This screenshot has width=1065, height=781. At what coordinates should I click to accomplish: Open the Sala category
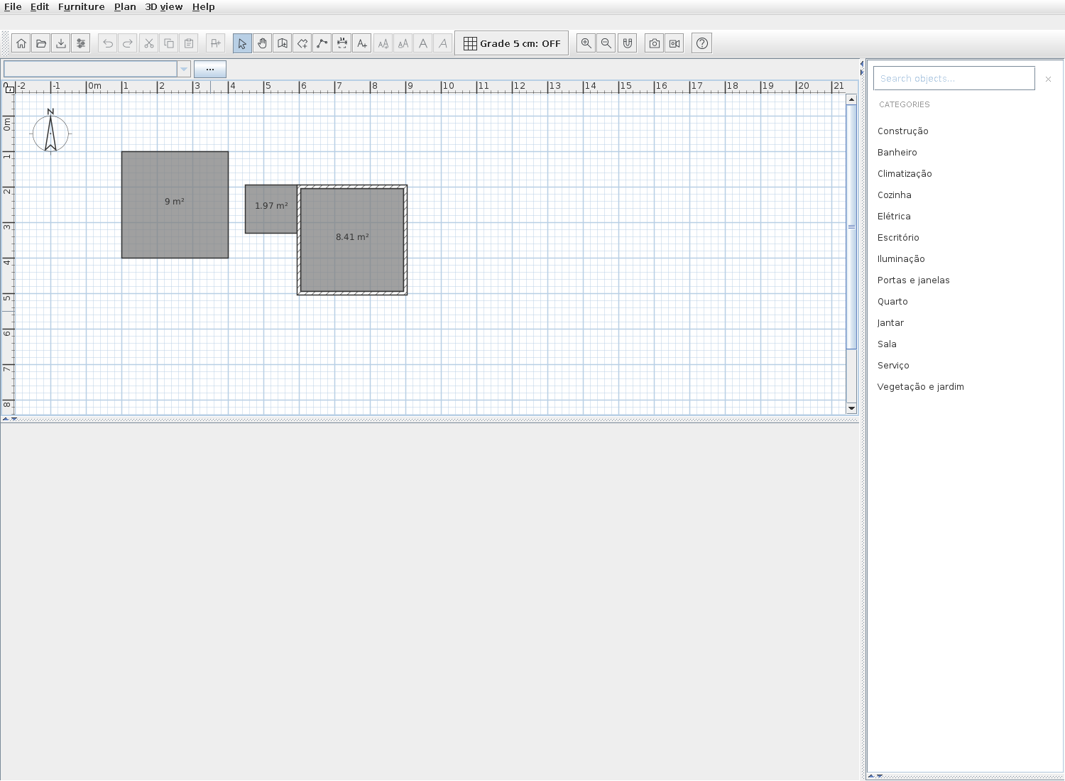coord(887,344)
